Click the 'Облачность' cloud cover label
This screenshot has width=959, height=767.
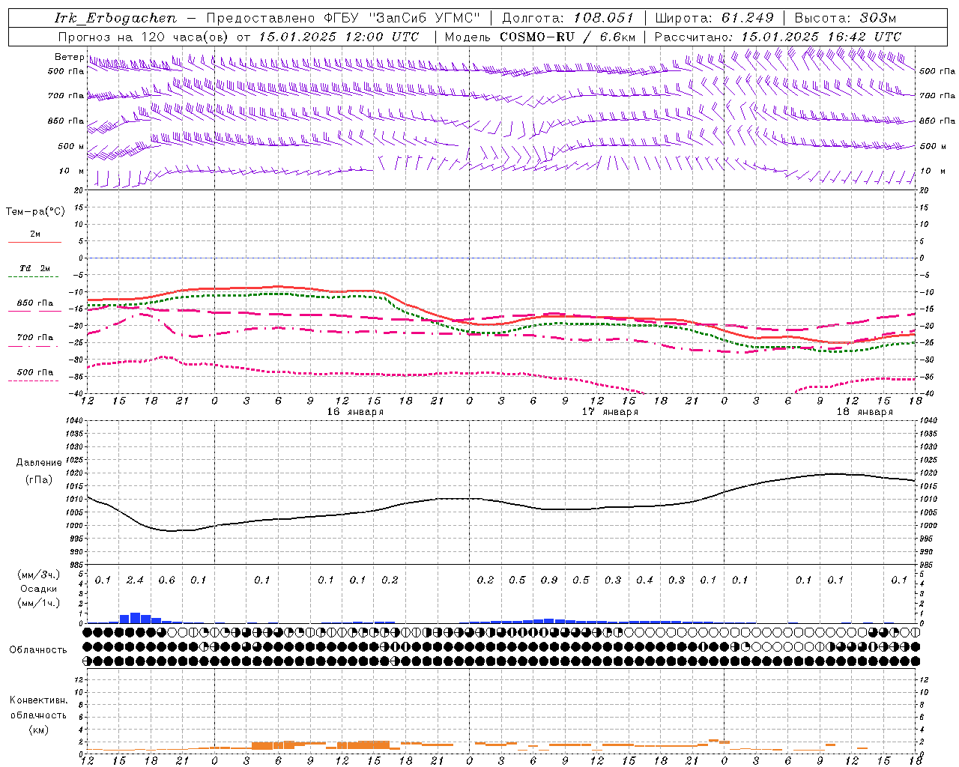coord(38,650)
